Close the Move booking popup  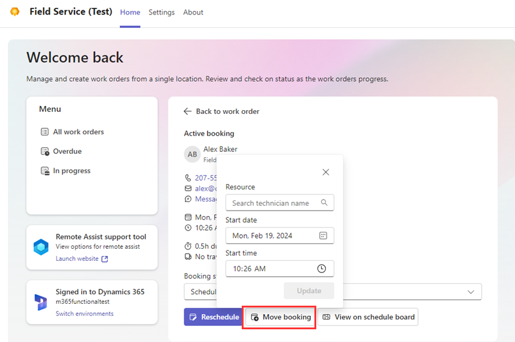click(325, 172)
